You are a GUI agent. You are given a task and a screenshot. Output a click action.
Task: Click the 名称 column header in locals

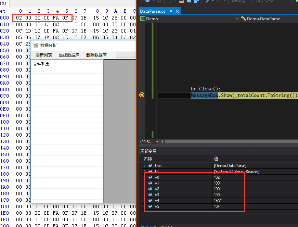tap(148, 159)
